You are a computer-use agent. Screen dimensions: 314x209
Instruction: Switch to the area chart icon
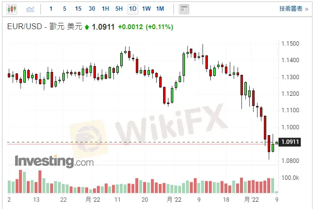tap(30, 9)
